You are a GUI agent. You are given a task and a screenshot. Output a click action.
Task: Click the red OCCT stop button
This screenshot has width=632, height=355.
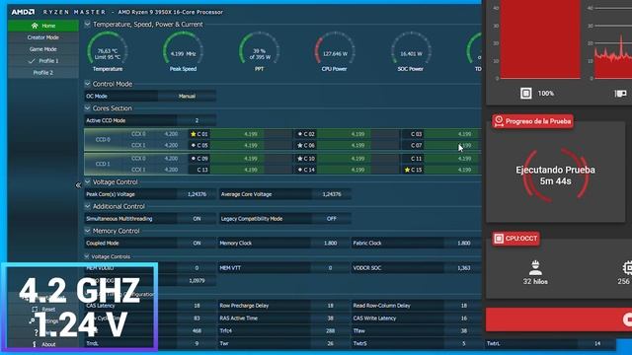pyautogui.click(x=559, y=319)
